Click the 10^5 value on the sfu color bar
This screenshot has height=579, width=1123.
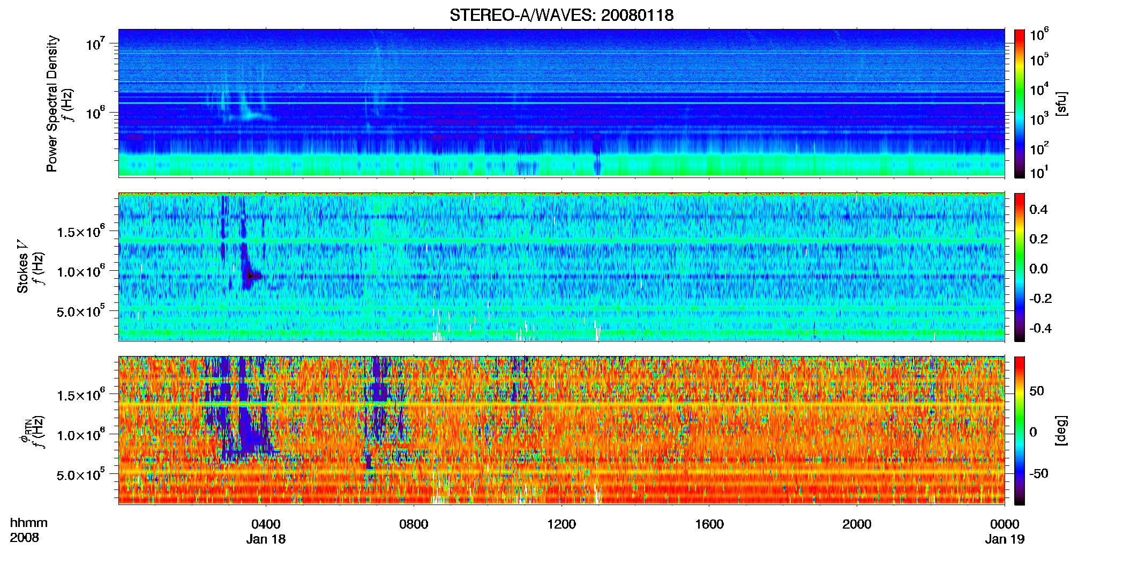point(1039,59)
